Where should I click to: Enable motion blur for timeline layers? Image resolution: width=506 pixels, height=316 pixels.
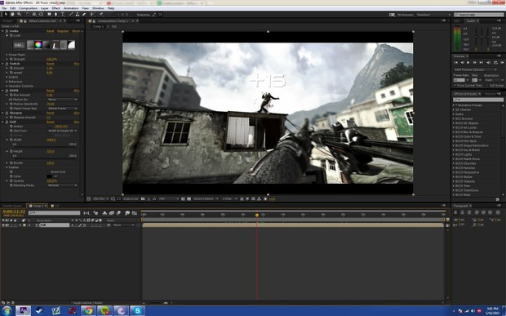(118, 213)
